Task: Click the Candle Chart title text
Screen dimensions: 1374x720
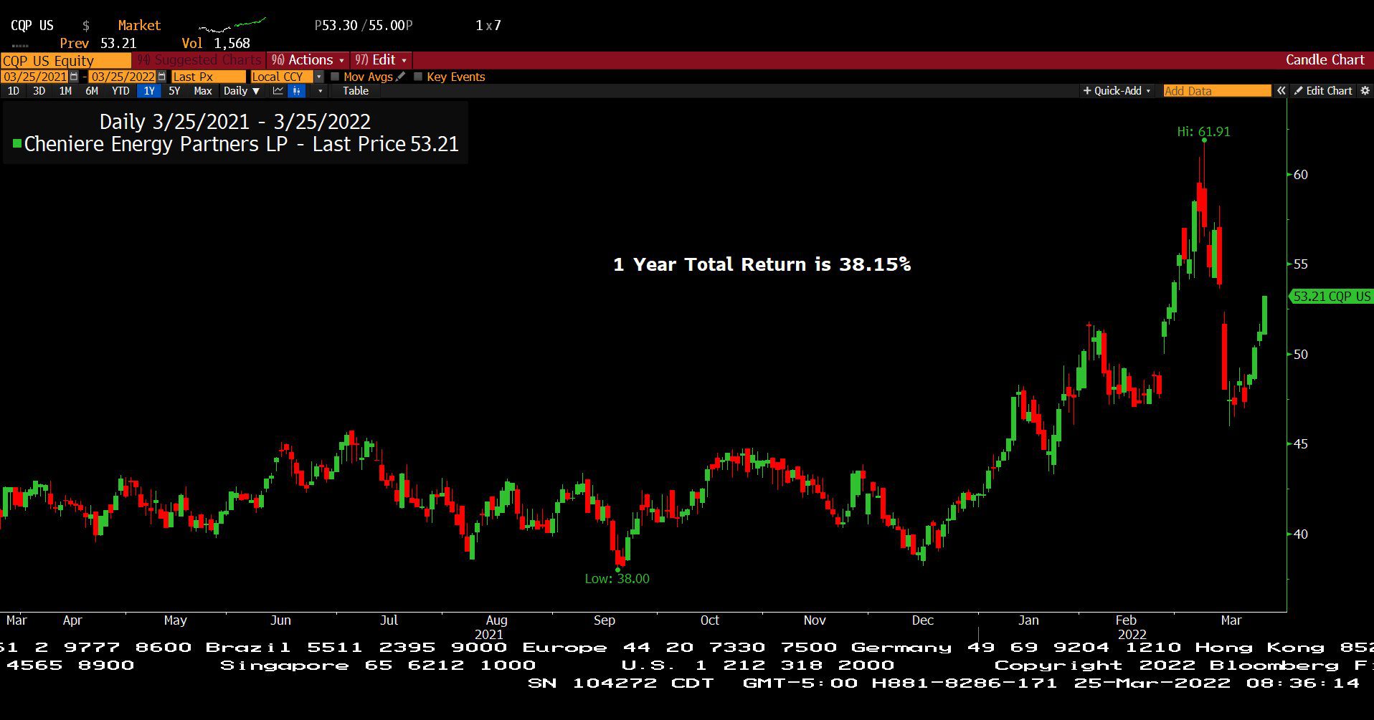Action: pos(1325,60)
